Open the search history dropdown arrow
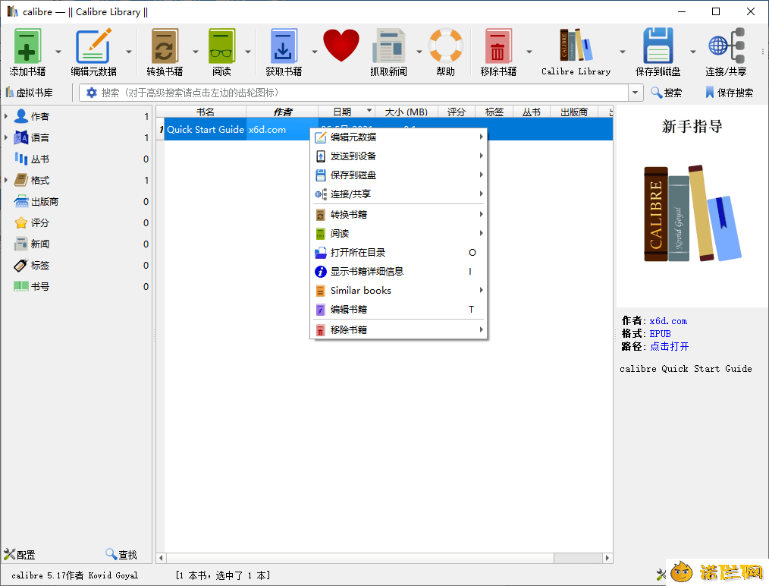 coord(636,93)
